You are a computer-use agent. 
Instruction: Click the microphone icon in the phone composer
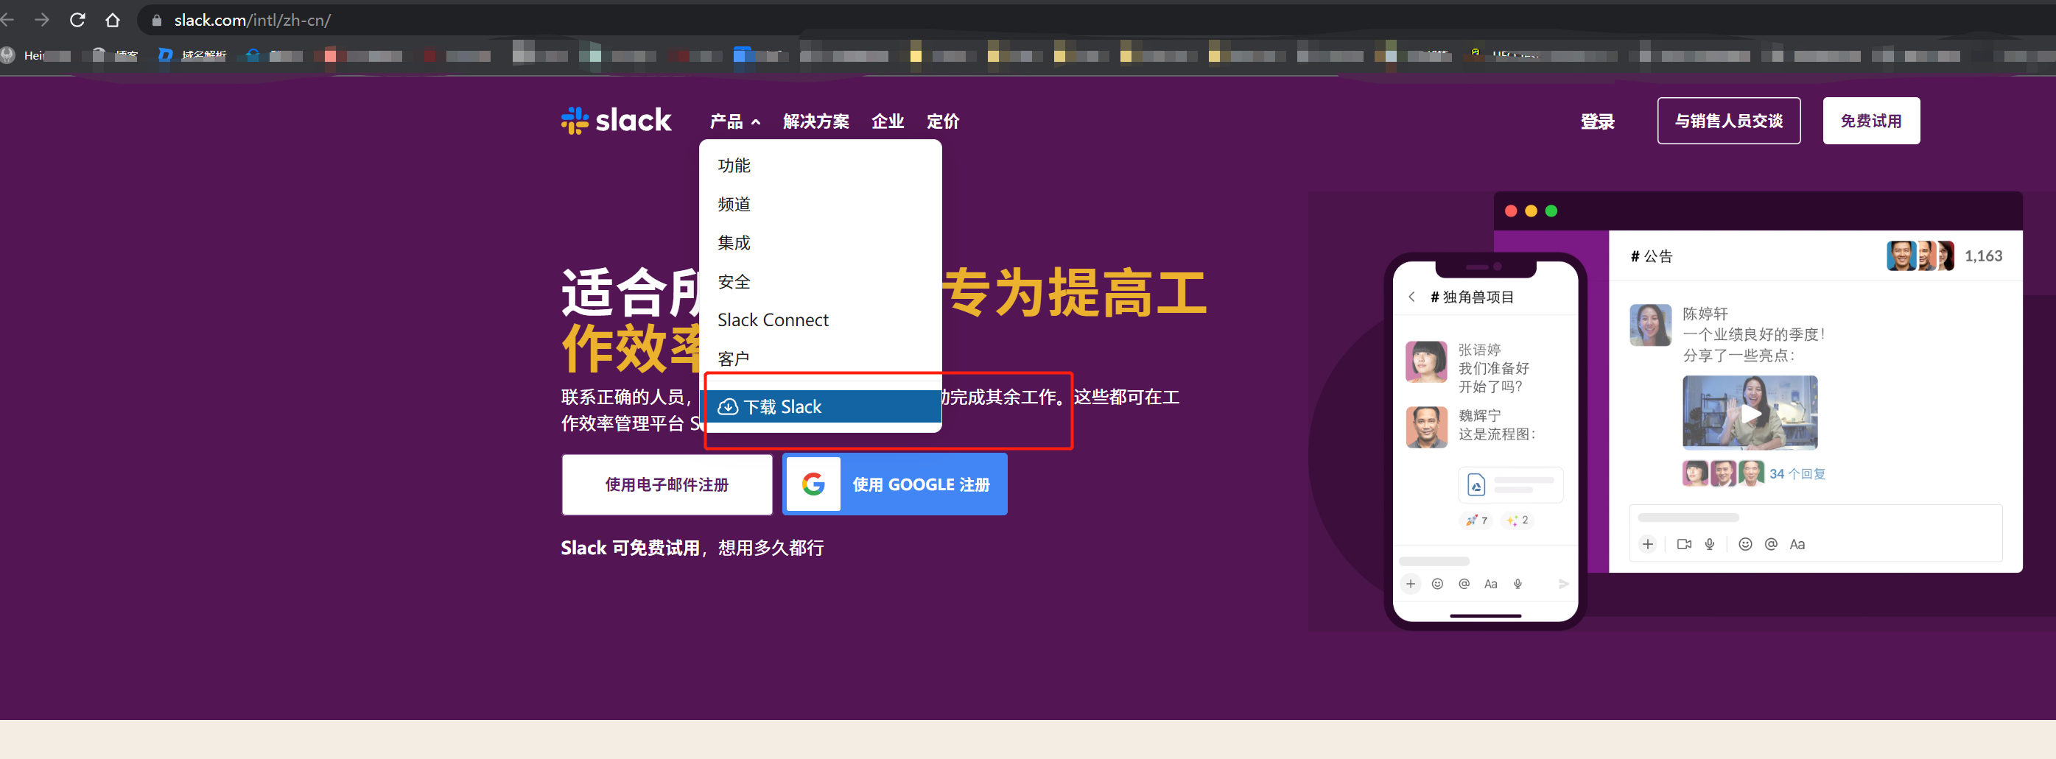coord(1518,584)
